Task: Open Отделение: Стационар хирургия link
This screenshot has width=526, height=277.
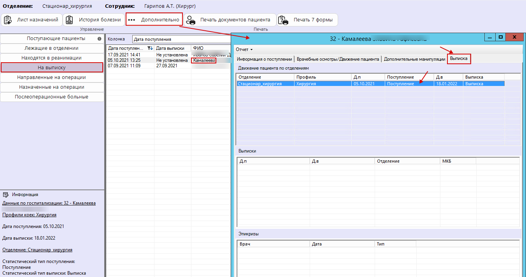Action: [x=37, y=250]
